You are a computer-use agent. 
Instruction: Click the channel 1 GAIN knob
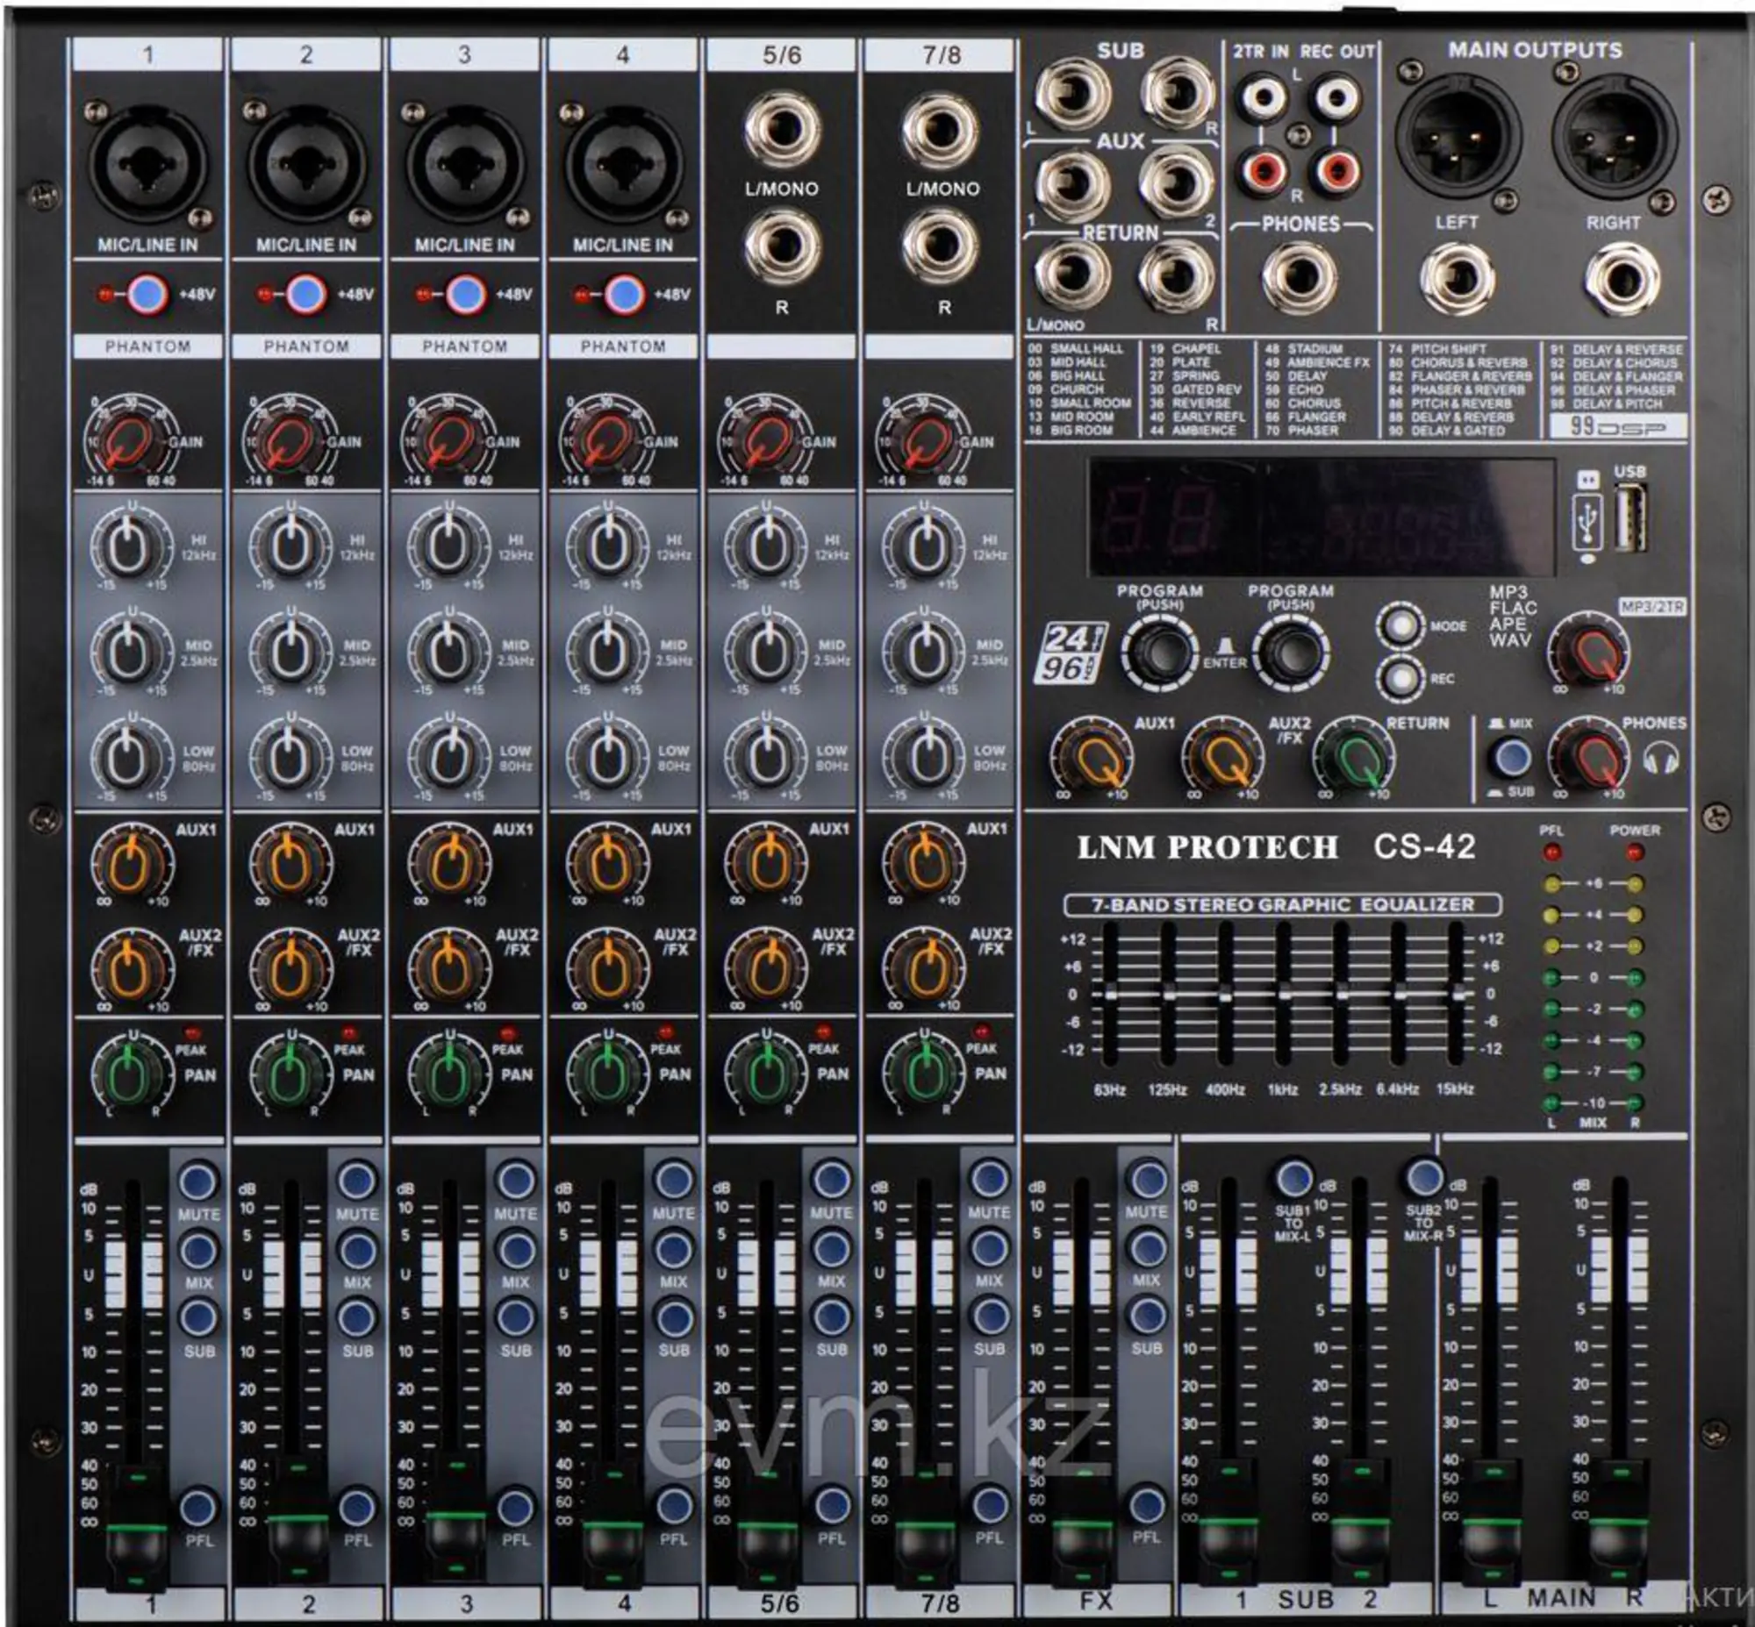(129, 440)
